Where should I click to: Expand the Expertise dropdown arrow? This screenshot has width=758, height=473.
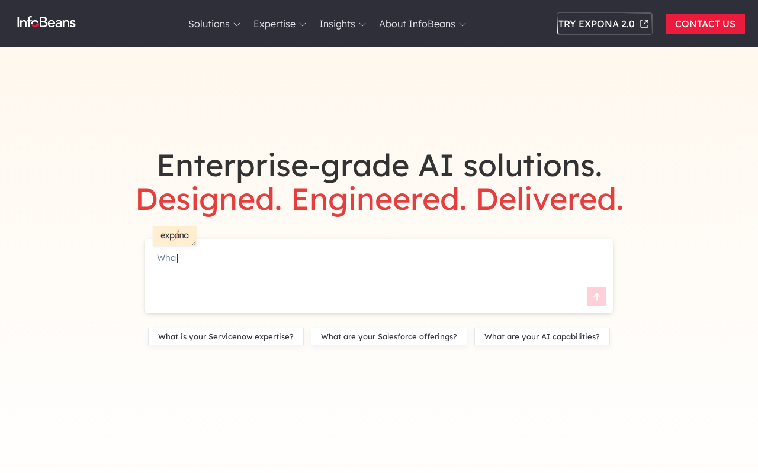point(303,24)
